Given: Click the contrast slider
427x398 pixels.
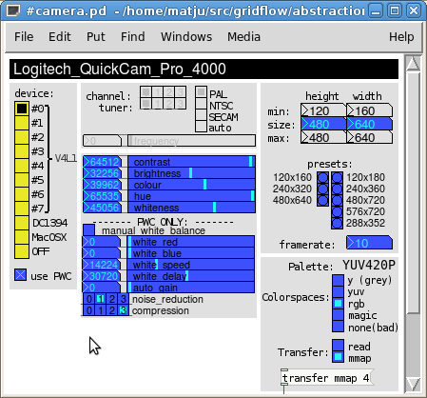Looking at the screenshot, I should 192,162.
